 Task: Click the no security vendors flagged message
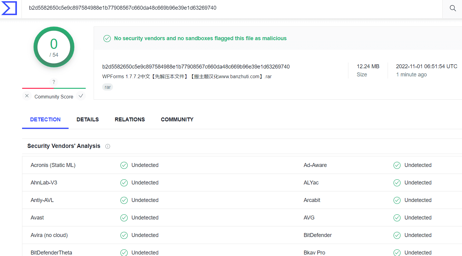[x=200, y=38]
